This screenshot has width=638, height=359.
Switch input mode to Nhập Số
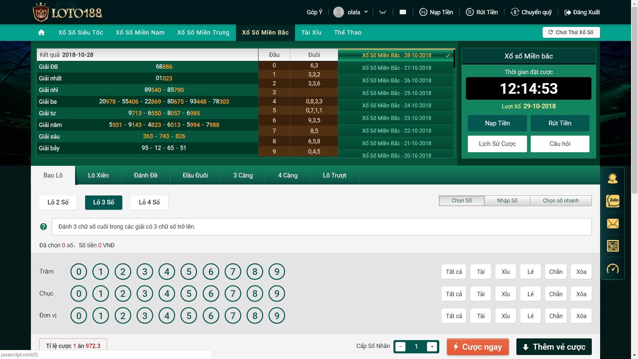click(x=507, y=201)
